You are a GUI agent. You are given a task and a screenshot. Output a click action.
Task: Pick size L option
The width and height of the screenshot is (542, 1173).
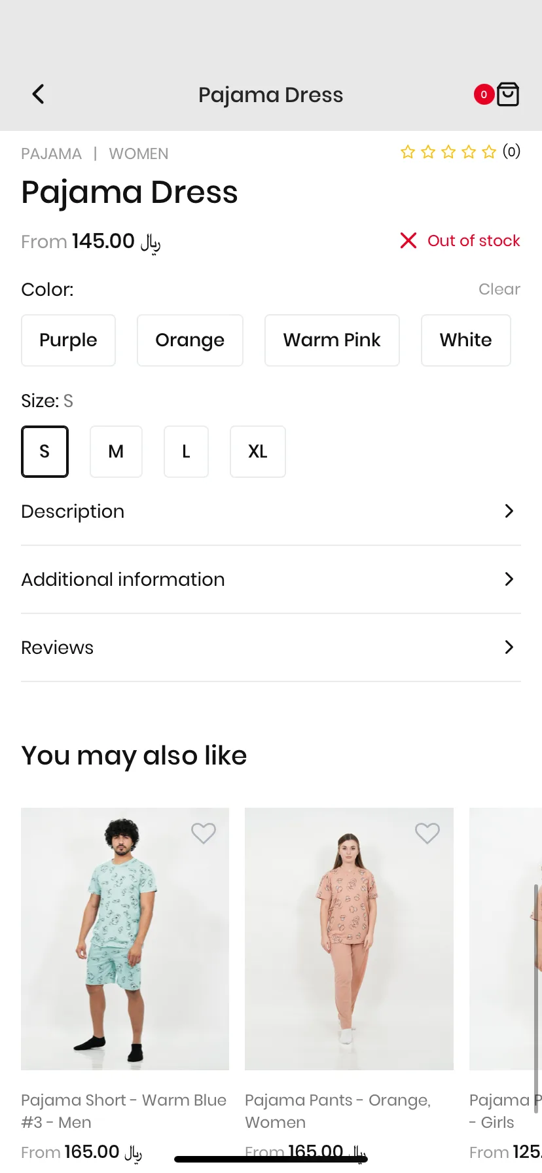click(x=186, y=452)
